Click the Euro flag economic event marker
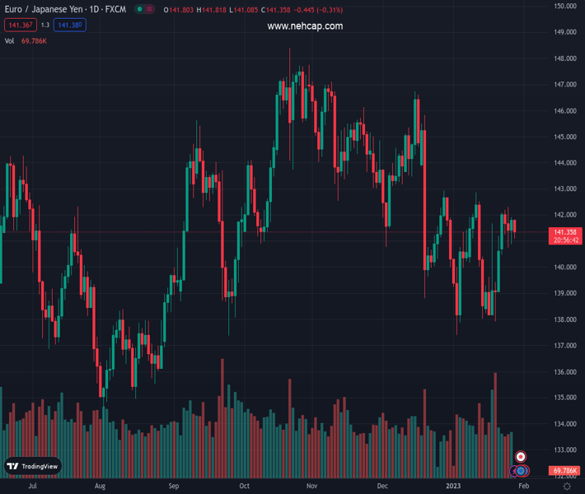 [521, 471]
